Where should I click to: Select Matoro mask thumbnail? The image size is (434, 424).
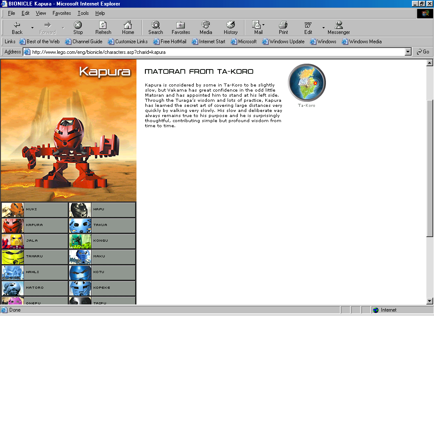[13, 288]
